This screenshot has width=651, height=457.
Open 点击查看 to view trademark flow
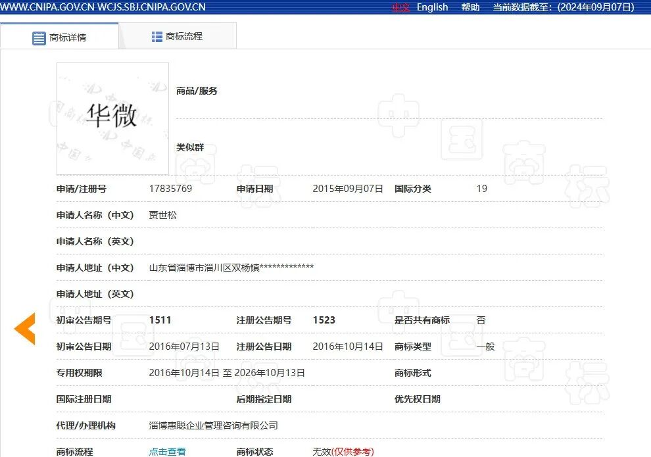[x=166, y=452]
